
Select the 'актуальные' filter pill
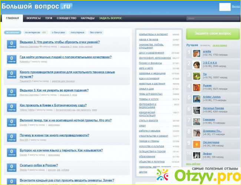[12, 32]
